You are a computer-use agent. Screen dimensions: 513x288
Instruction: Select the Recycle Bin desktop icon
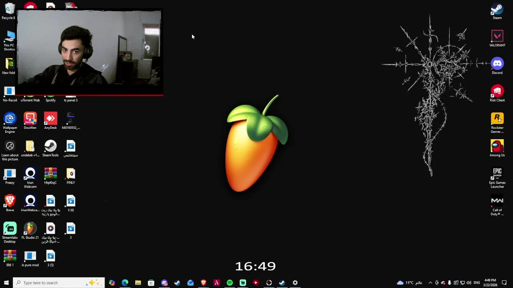(x=9, y=11)
